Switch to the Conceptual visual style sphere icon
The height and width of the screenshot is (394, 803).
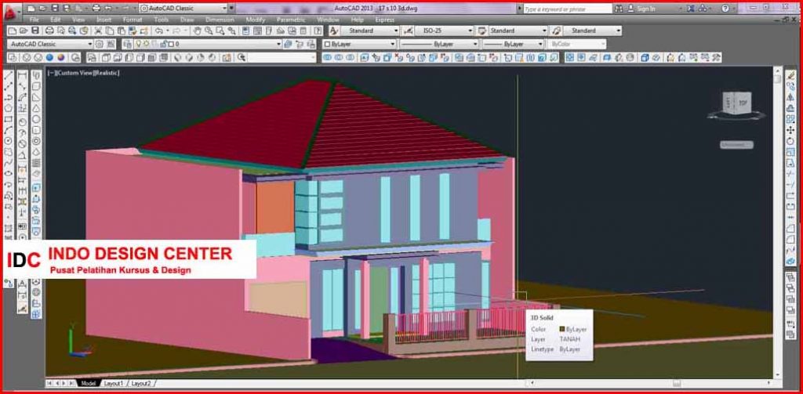click(61, 57)
